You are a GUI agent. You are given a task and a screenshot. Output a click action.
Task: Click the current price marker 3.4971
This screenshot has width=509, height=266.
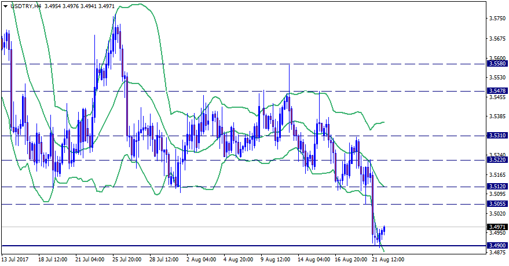point(497,227)
